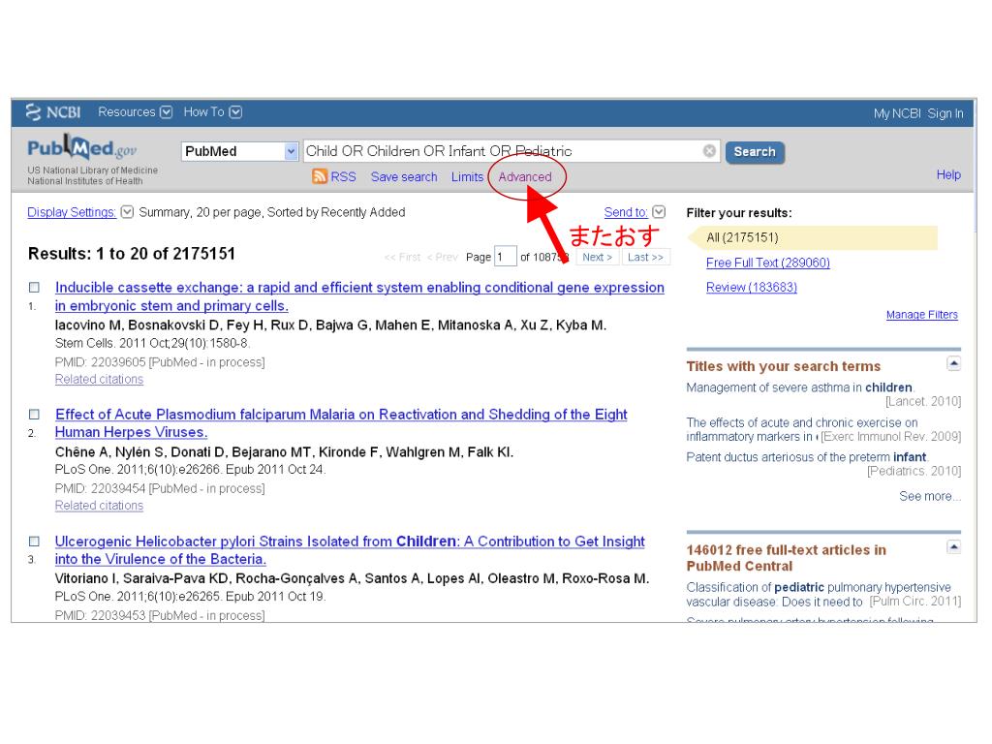This screenshot has width=992, height=744.
Task: Open the Advanced search link
Action: pos(525,177)
